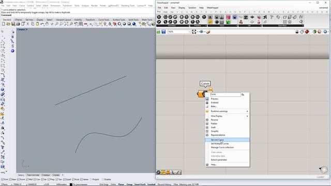Click the Copy icon in Rhino toolbar
Image resolution: width=331 pixels, height=186 pixels.
(33, 24)
